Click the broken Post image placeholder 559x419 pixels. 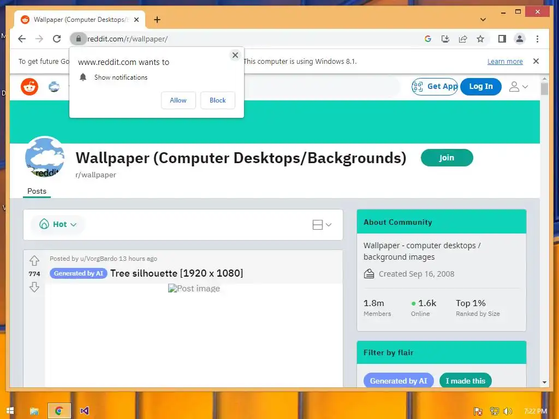(194, 288)
